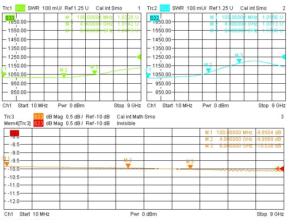Click the red S23 label of Mem4[Trc3]
This screenshot has width=287, height=220.
[x=39, y=123]
